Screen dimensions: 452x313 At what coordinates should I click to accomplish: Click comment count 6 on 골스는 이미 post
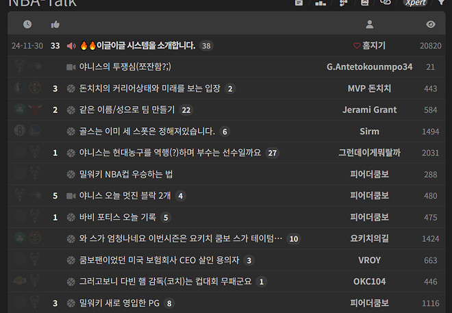[225, 132]
